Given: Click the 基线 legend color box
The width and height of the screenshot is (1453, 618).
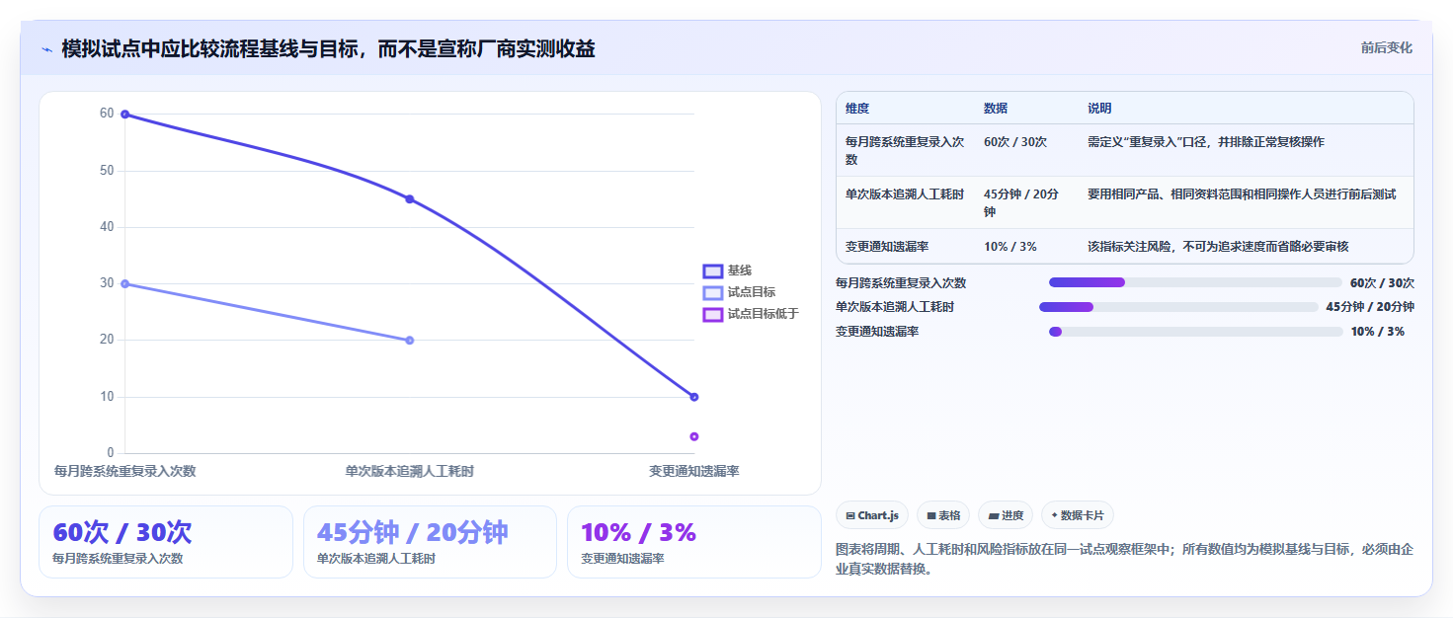Looking at the screenshot, I should (x=713, y=270).
